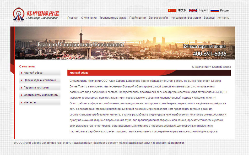Viewport: 249px width, 155px height.
Task: Click the red Краткий образ section header
Action: [149, 73]
